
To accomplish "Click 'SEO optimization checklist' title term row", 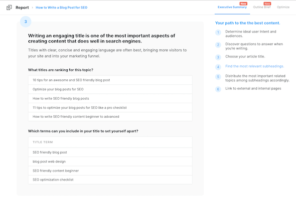I will tap(110, 180).
